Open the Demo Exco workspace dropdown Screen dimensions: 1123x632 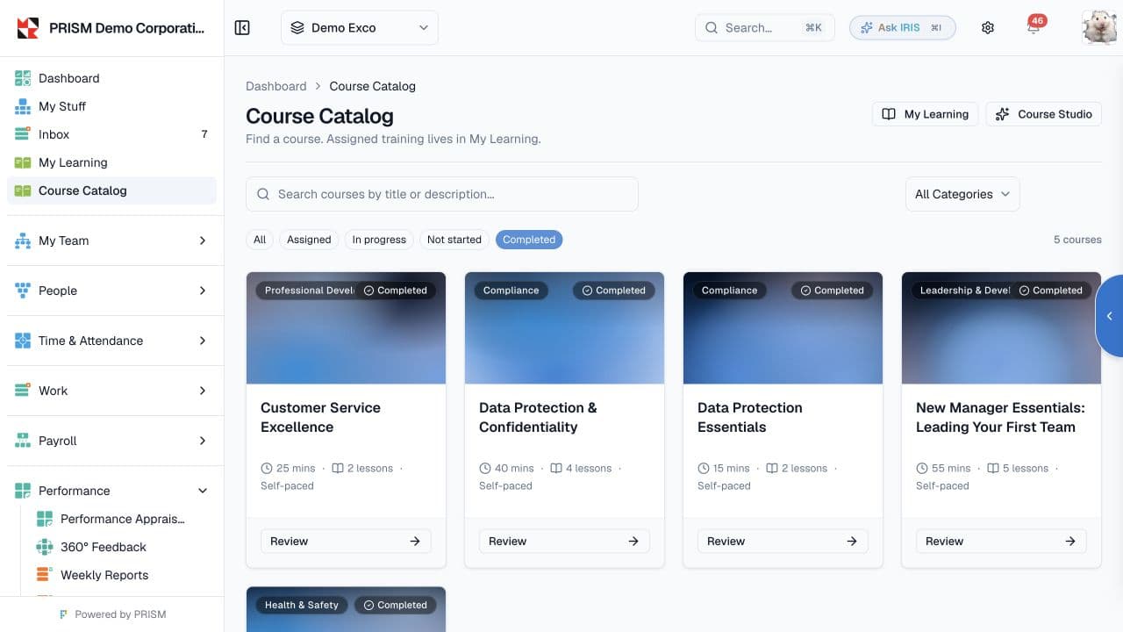pyautogui.click(x=360, y=28)
